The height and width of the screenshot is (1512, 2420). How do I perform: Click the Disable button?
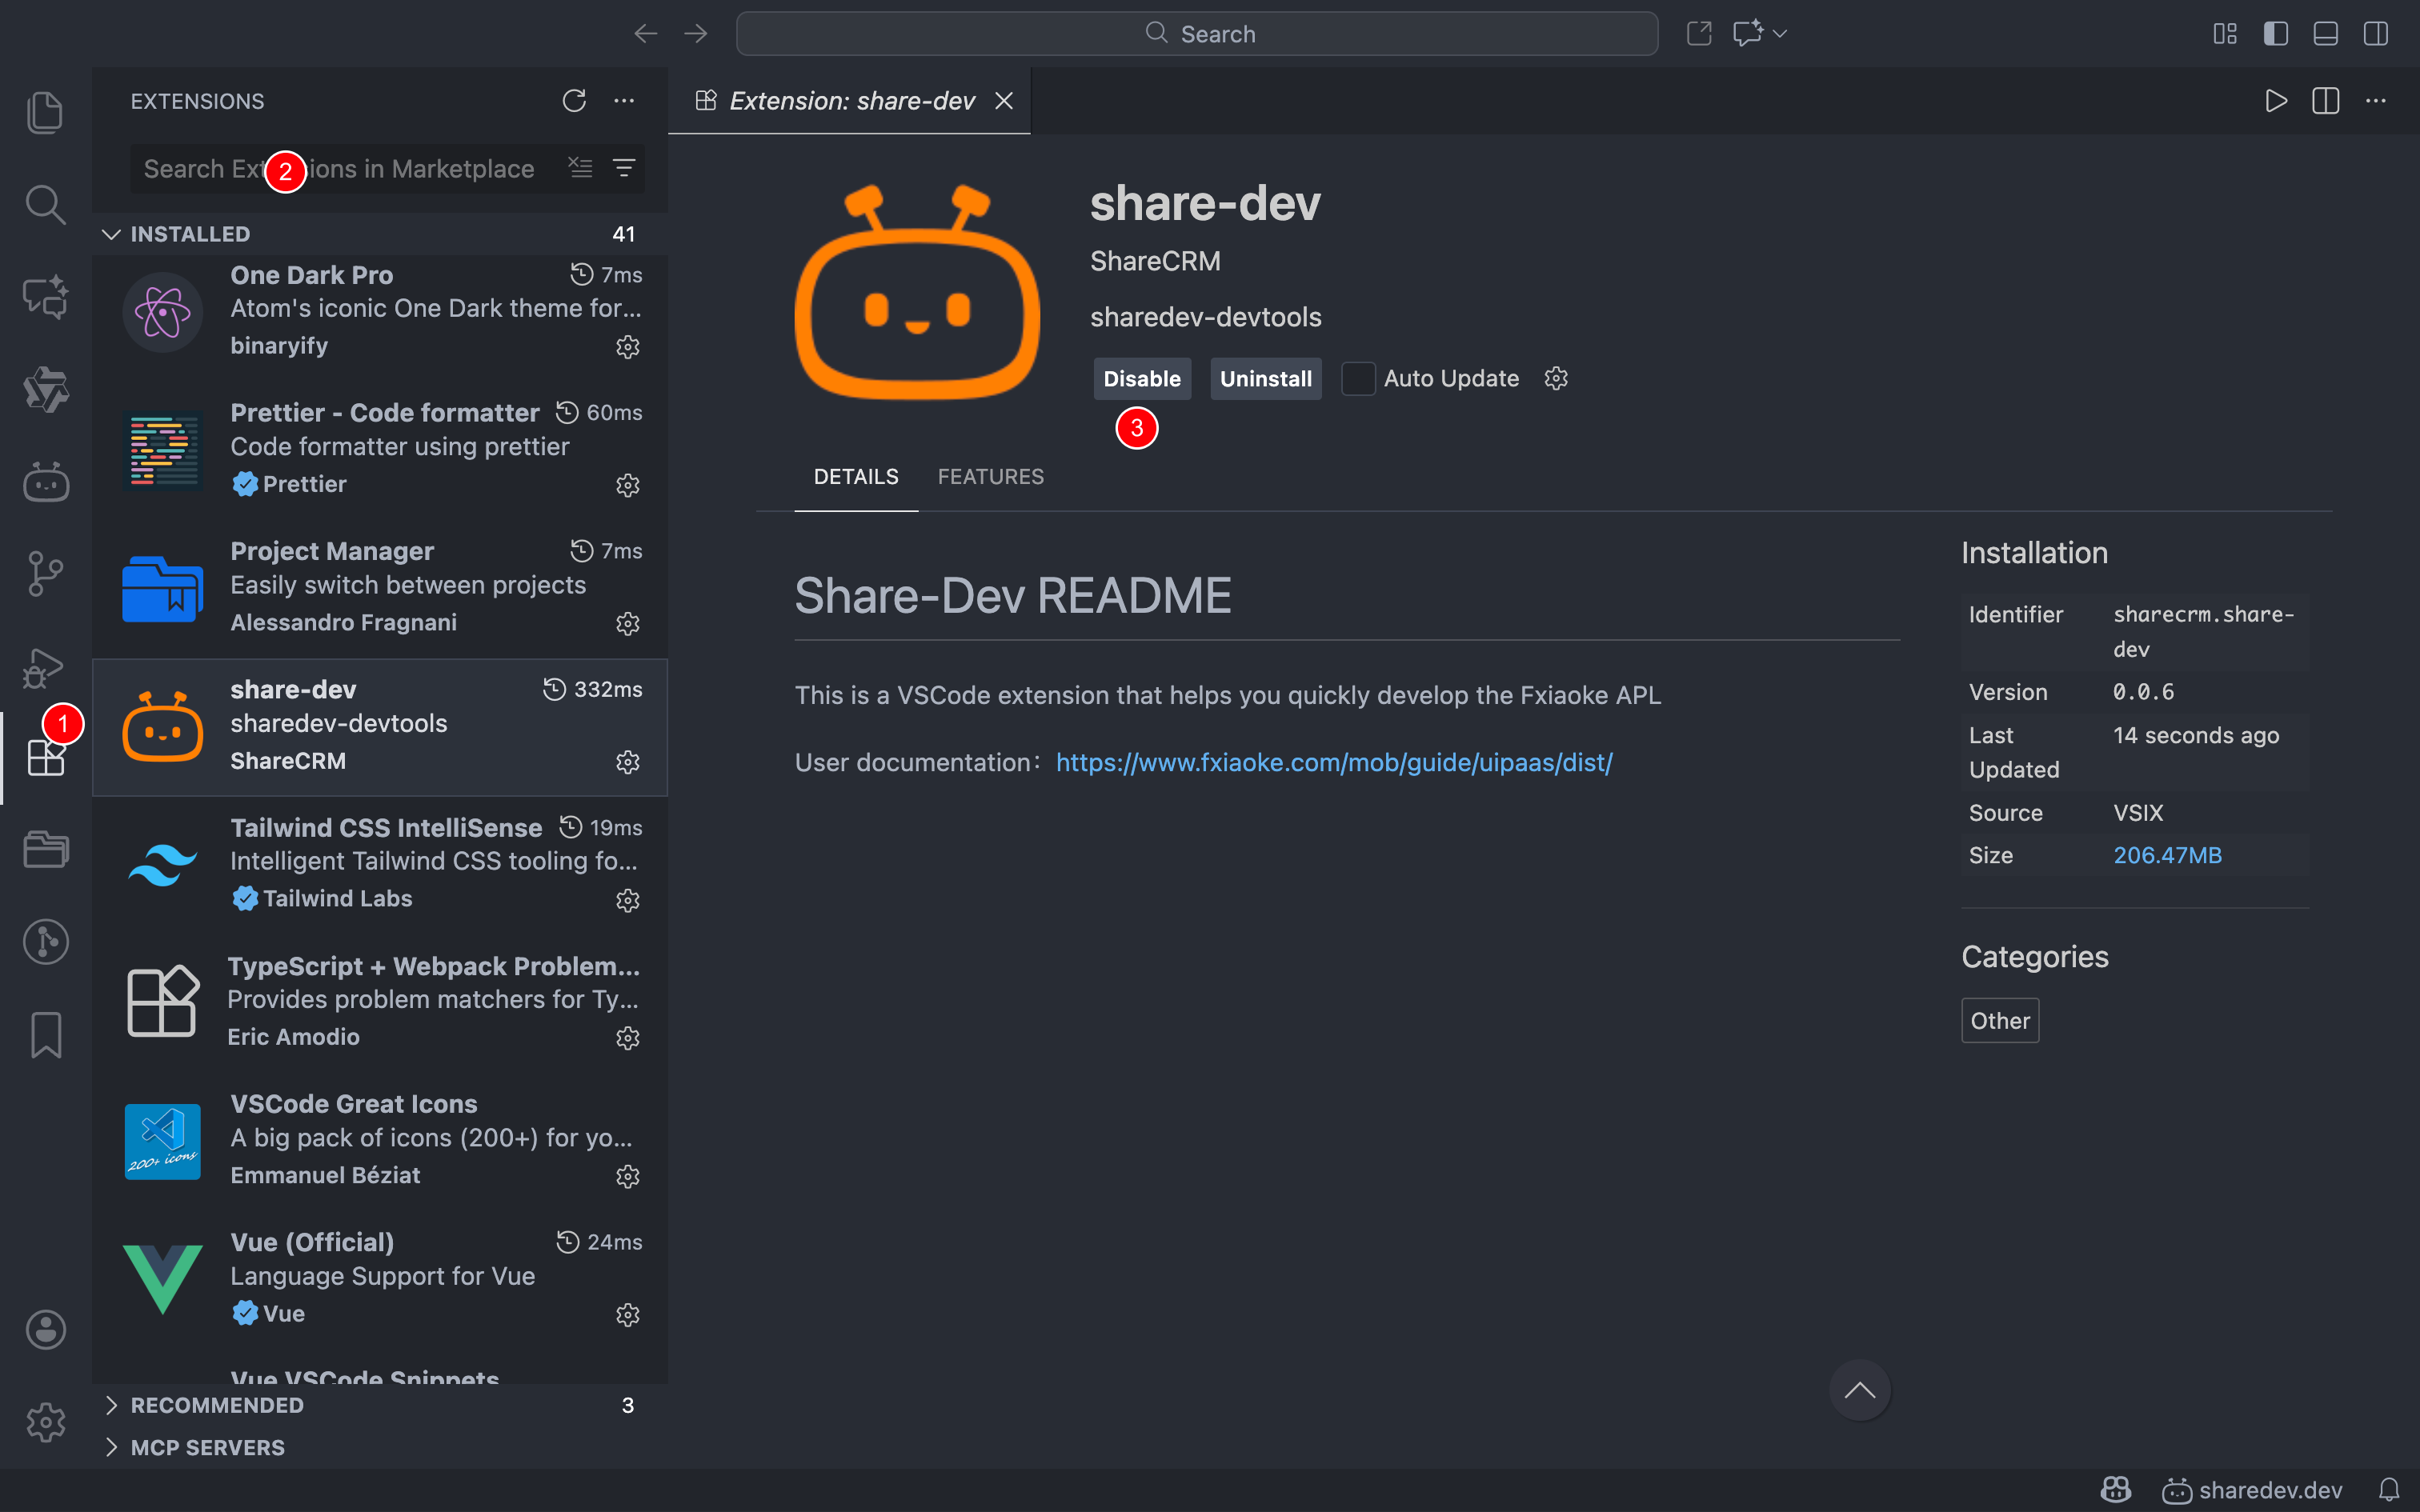(x=1141, y=379)
